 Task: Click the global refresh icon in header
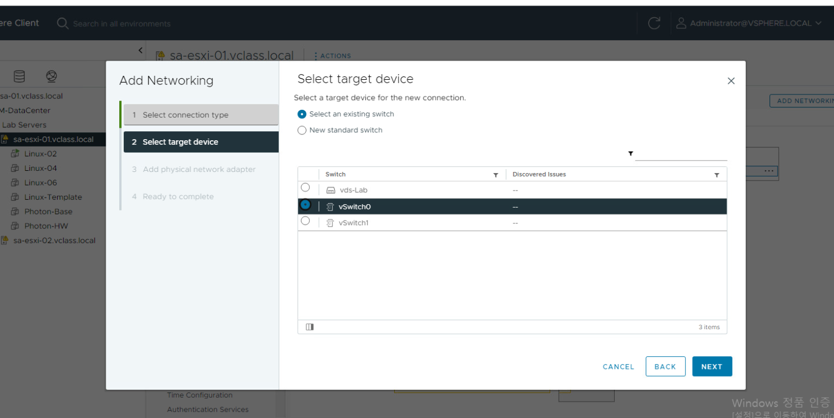(654, 23)
